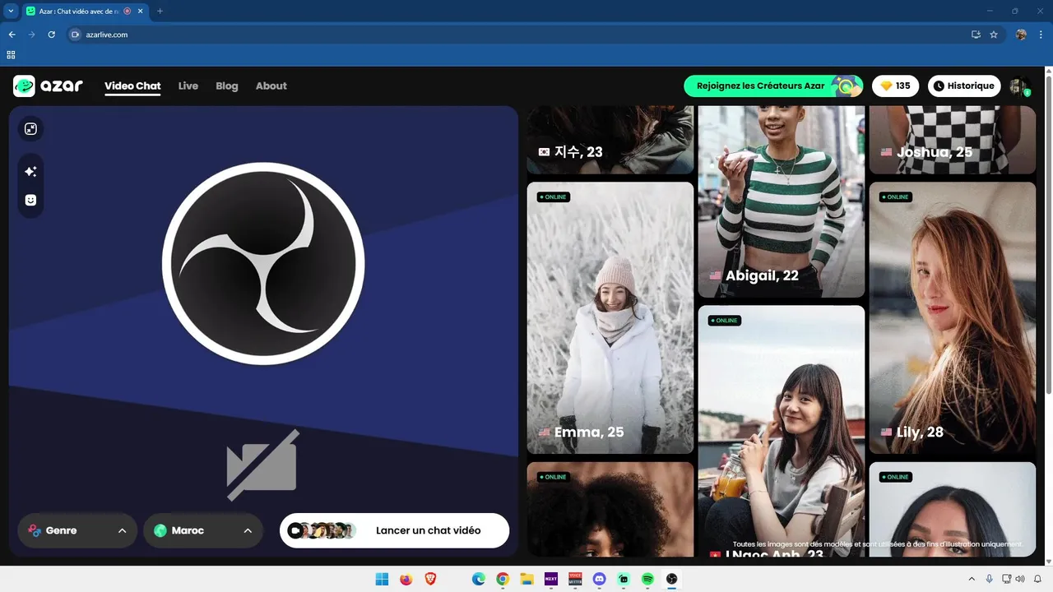
Task: Open the tab search dropdown arrow
Action: (x=11, y=12)
